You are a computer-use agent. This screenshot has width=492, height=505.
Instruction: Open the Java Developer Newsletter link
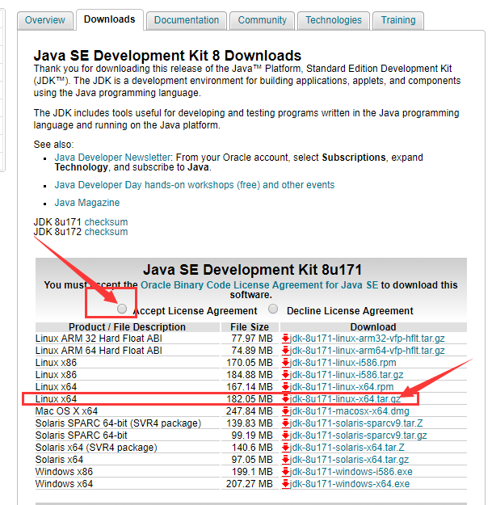tap(112, 158)
